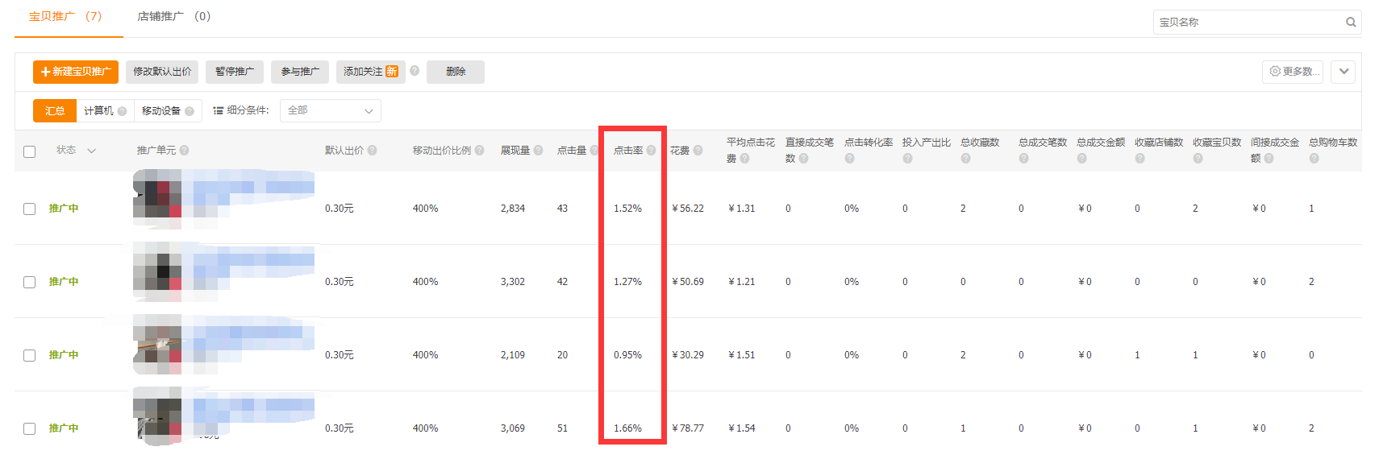
Task: Click the search magnifier icon in 宝贝名称 box
Action: point(1350,23)
